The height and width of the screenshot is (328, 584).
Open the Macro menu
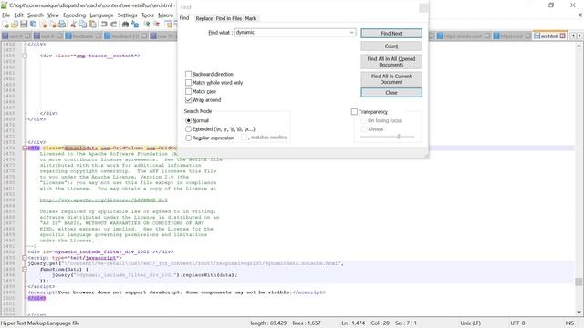point(166,15)
